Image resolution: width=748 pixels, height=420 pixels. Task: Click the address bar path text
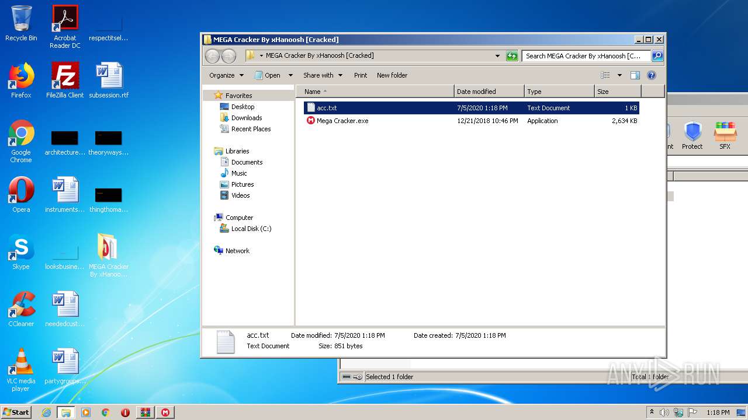pyautogui.click(x=320, y=56)
